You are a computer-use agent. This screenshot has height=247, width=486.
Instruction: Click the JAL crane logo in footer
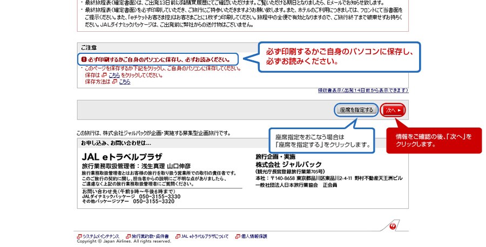click(393, 227)
